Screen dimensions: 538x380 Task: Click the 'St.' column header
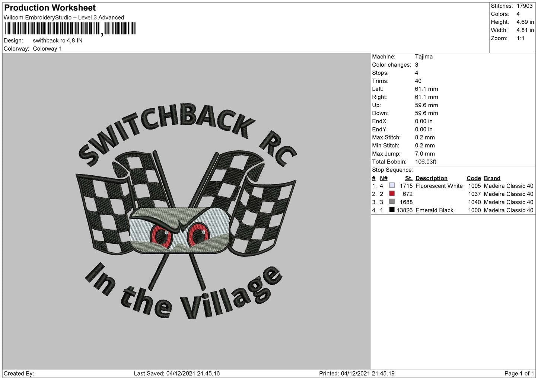click(409, 178)
